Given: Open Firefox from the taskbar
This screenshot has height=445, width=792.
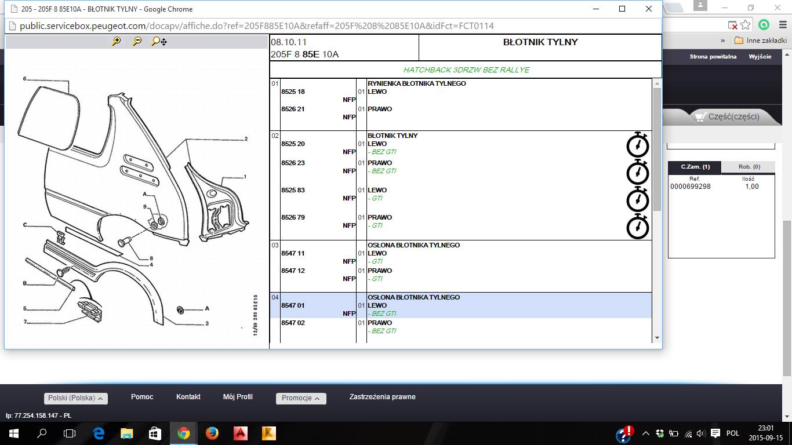Looking at the screenshot, I should point(212,433).
